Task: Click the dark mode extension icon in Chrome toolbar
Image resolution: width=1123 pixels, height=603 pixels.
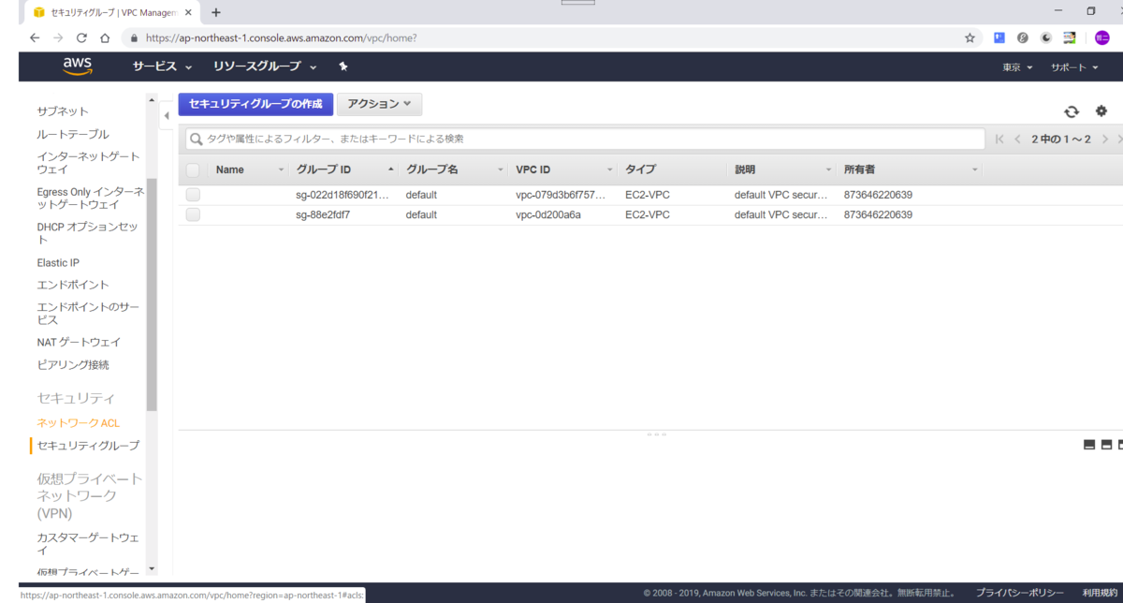Action: tap(1046, 38)
